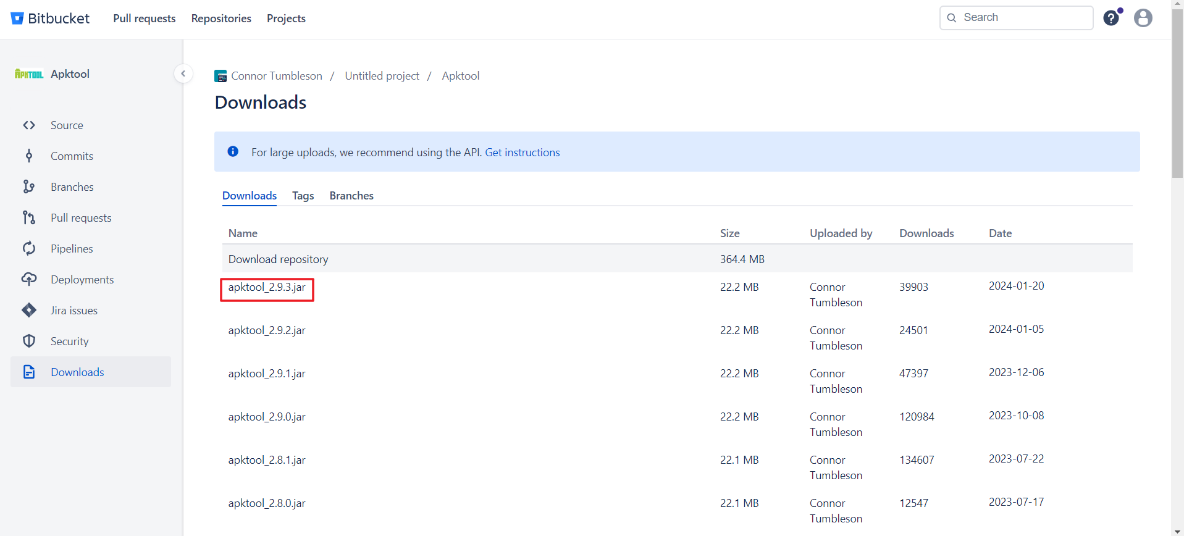Download apktool_2.8.0.jar

[267, 503]
